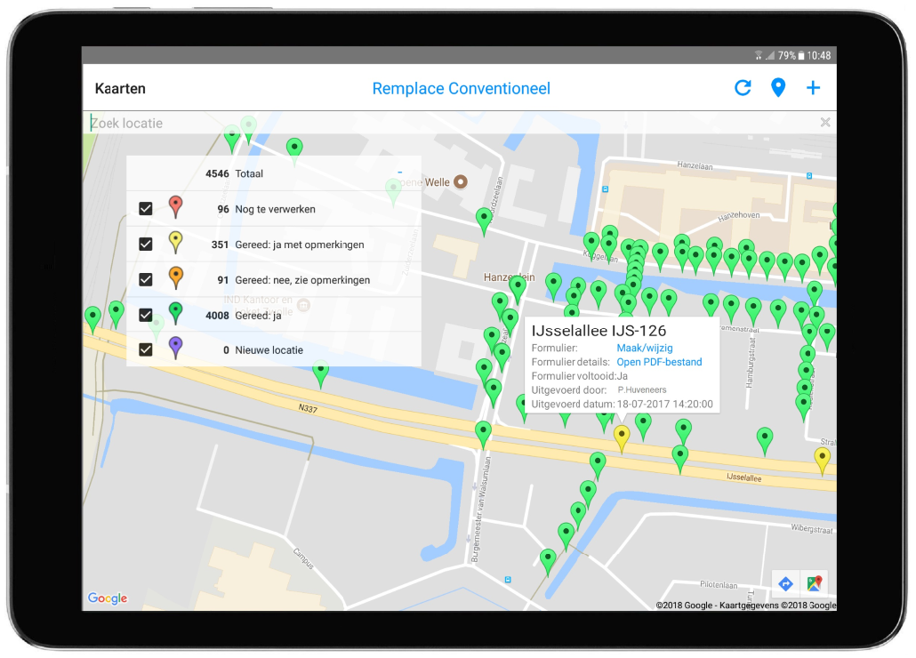
Task: Click Nieuwe locatie label
Action: point(269,350)
